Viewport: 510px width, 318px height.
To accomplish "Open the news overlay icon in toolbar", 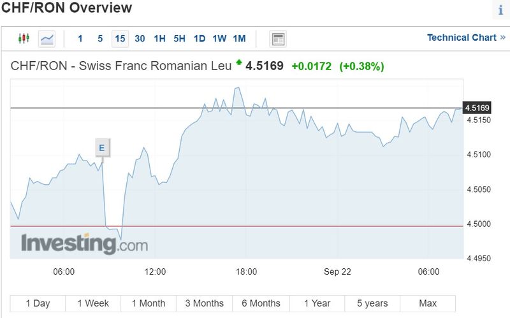I will (278, 39).
